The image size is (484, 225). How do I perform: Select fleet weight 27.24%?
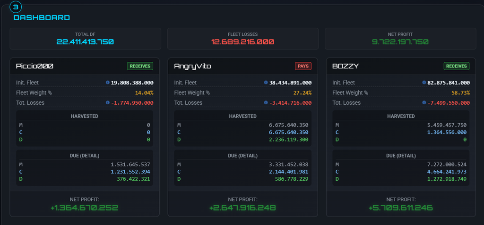pyautogui.click(x=302, y=93)
